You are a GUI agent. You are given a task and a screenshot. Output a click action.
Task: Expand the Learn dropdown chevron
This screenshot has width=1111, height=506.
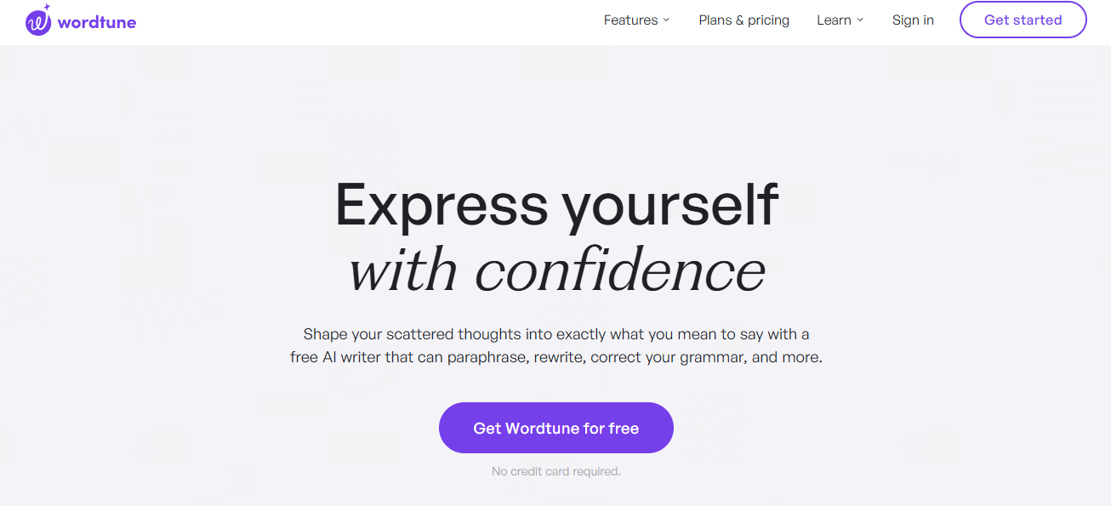click(859, 20)
